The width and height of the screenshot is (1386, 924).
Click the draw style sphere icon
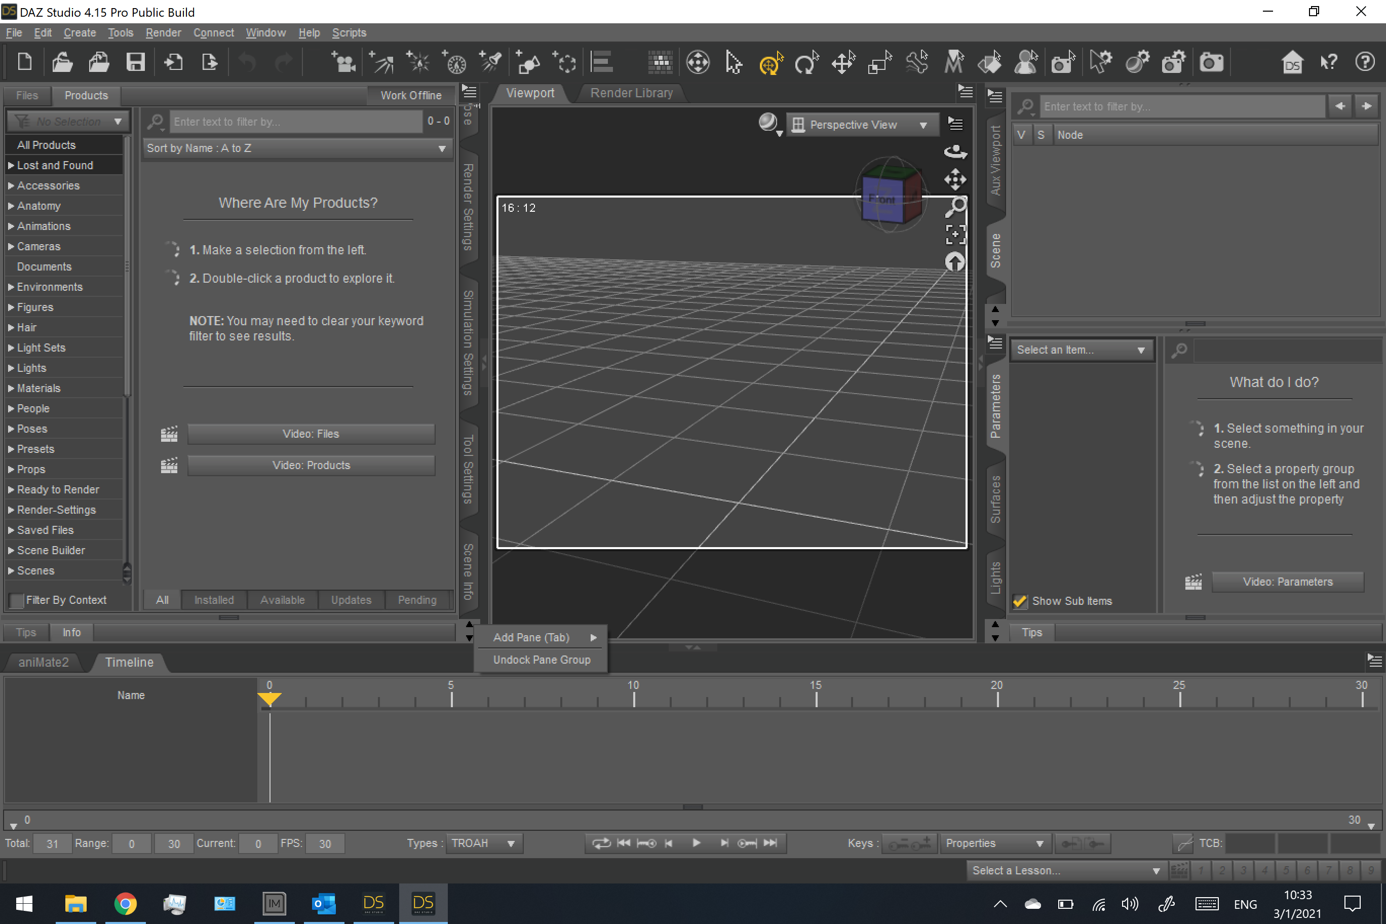coord(768,123)
